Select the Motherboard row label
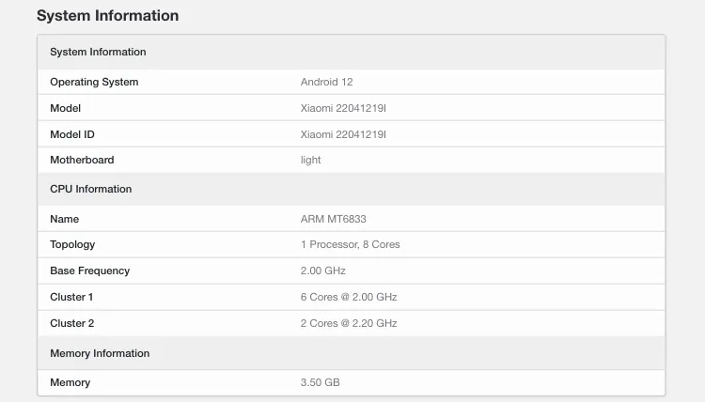The image size is (705, 402). pyautogui.click(x=82, y=160)
